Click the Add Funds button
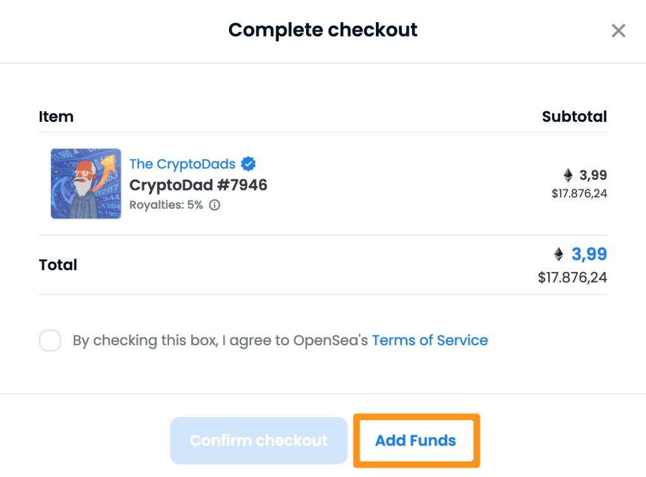Image resolution: width=646 pixels, height=477 pixels. [416, 440]
